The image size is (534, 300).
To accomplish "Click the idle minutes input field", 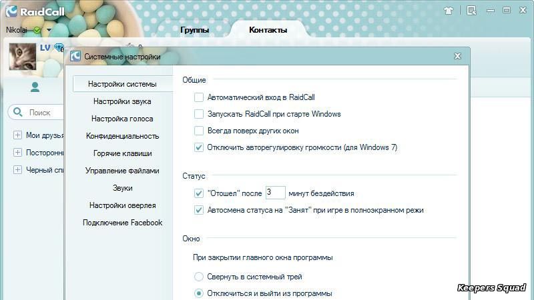I will click(x=275, y=193).
